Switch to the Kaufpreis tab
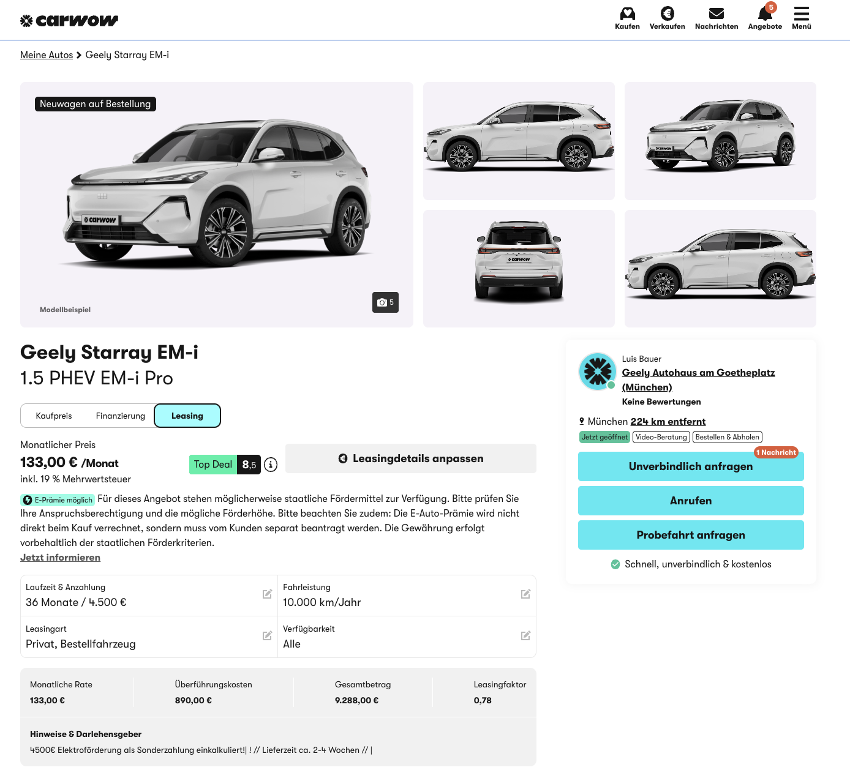850x770 pixels. coord(54,416)
